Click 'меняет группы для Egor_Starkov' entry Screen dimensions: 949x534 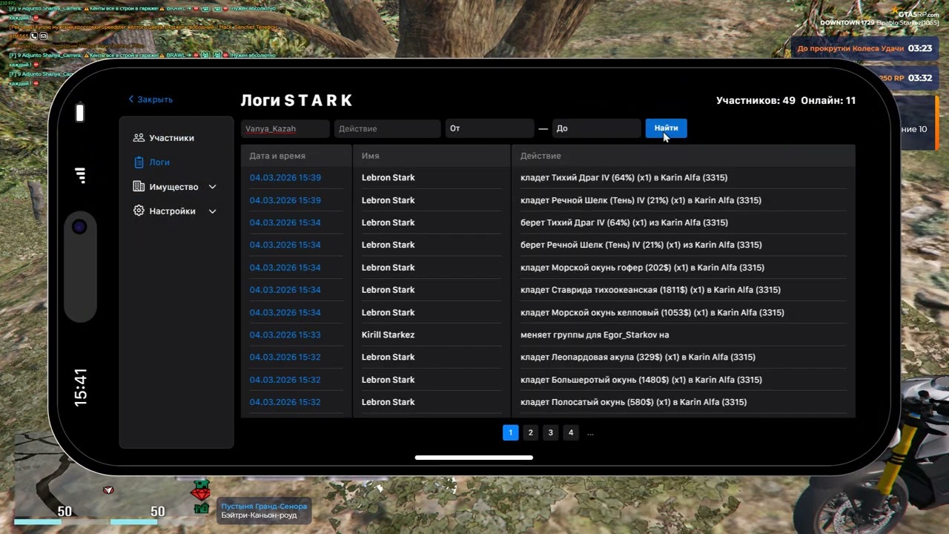595,335
